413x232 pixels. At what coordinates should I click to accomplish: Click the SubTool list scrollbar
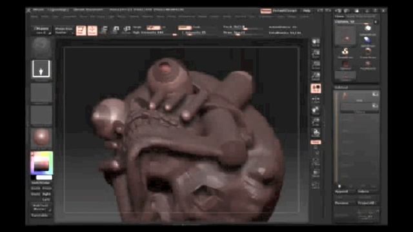[336, 137]
